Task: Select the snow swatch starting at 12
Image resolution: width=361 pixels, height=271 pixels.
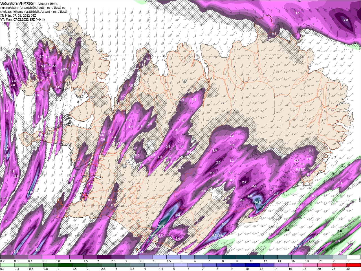Action: [x=271, y=257]
